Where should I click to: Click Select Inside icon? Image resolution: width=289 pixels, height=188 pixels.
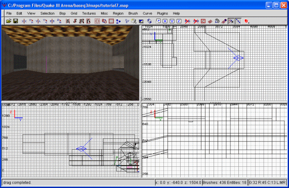89,21
